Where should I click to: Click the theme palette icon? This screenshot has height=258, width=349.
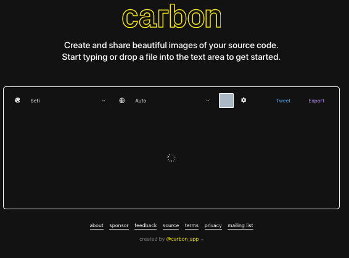click(17, 100)
